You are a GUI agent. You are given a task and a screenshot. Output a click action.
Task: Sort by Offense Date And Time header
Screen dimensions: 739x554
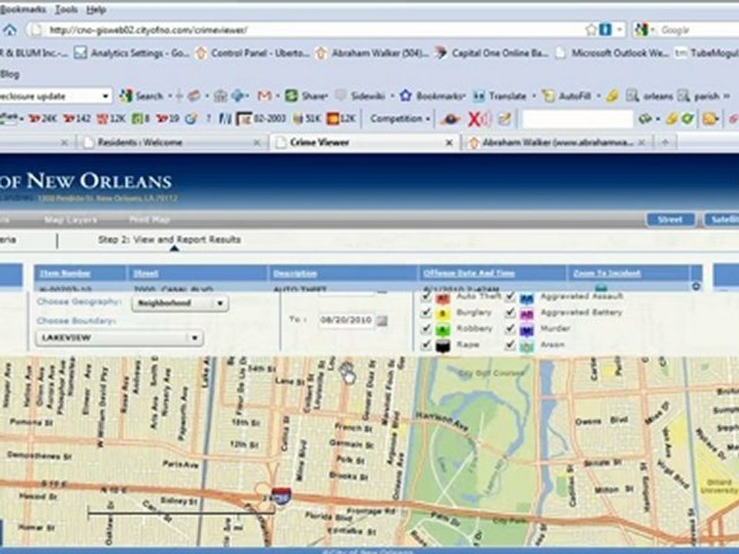[469, 273]
